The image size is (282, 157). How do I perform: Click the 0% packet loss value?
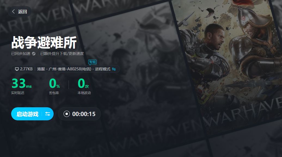tap(54, 83)
